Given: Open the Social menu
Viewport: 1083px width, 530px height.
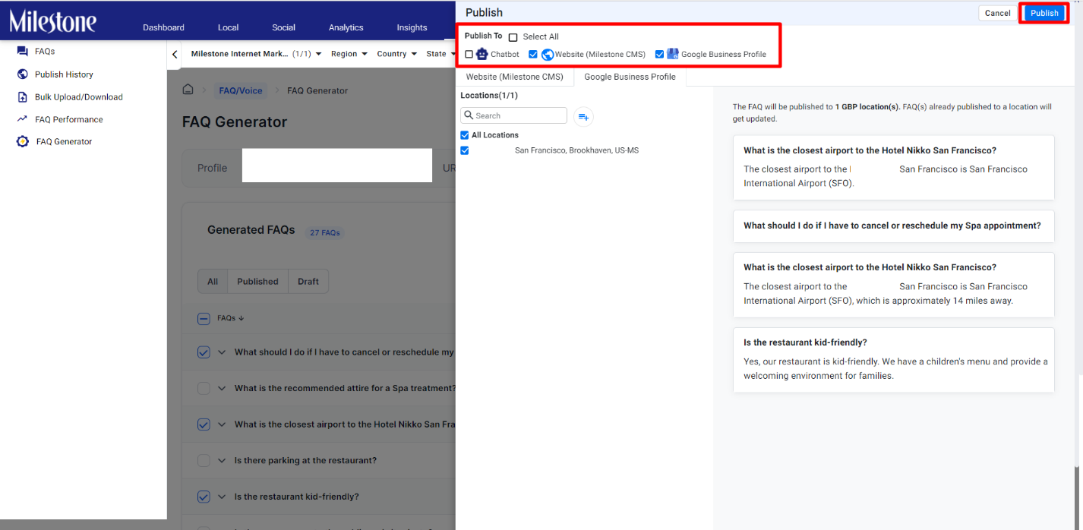Looking at the screenshot, I should 283,27.
